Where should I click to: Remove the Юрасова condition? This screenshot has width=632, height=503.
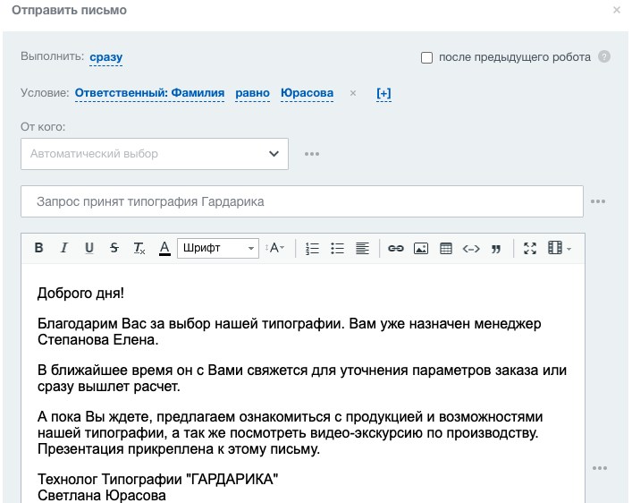[x=353, y=93]
